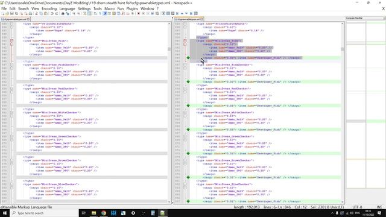Clear active compare with the toolbar icon
386x217 pixels.
click(172, 13)
